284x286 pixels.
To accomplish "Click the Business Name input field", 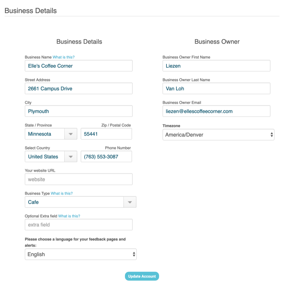I will [78, 66].
